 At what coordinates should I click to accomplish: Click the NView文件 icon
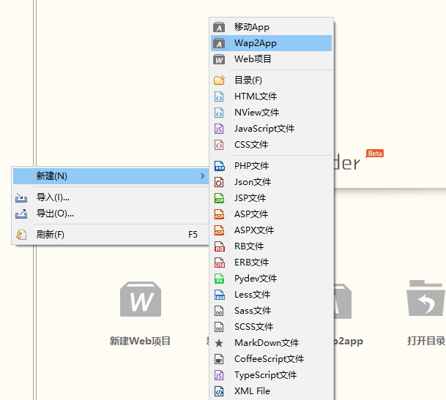pos(219,113)
